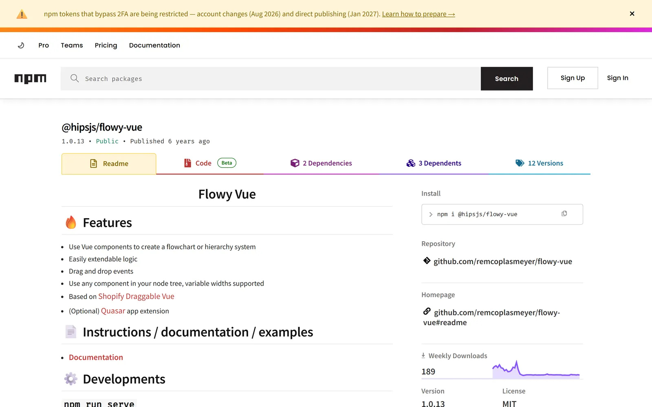Click the weekly downloads sparkline chart
Image resolution: width=652 pixels, height=407 pixels.
(x=536, y=370)
